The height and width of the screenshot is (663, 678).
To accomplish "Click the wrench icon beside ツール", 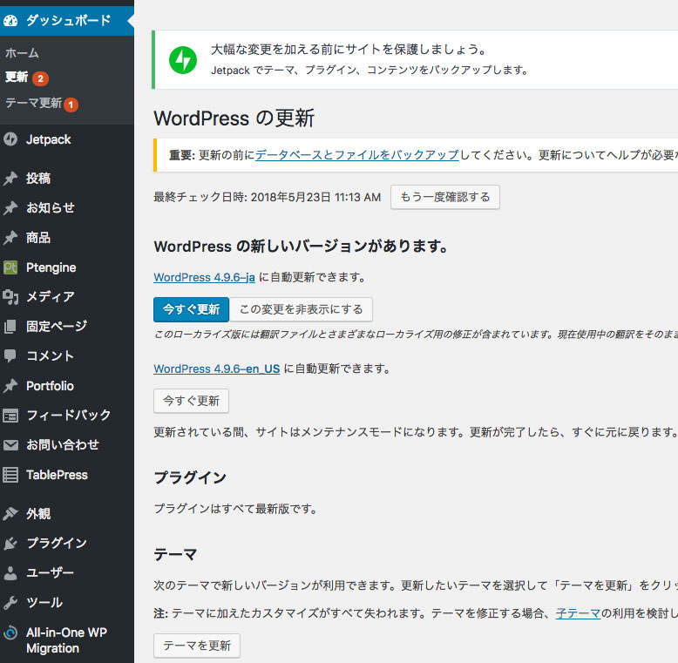I will click(10, 603).
